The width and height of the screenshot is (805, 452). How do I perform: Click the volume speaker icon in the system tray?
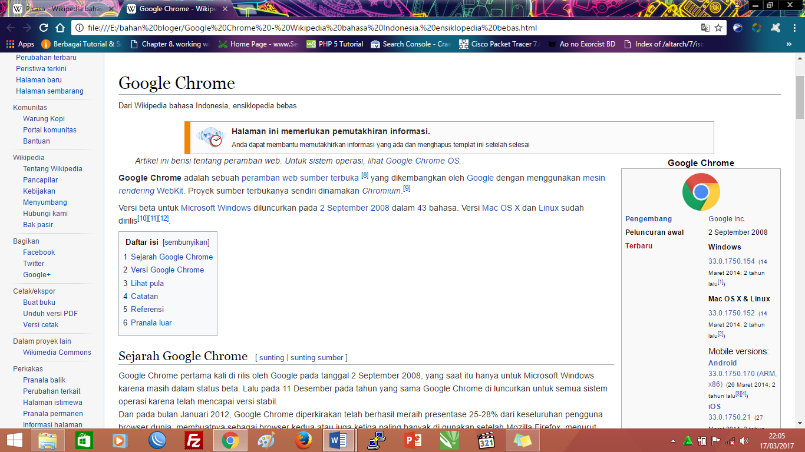[744, 441]
